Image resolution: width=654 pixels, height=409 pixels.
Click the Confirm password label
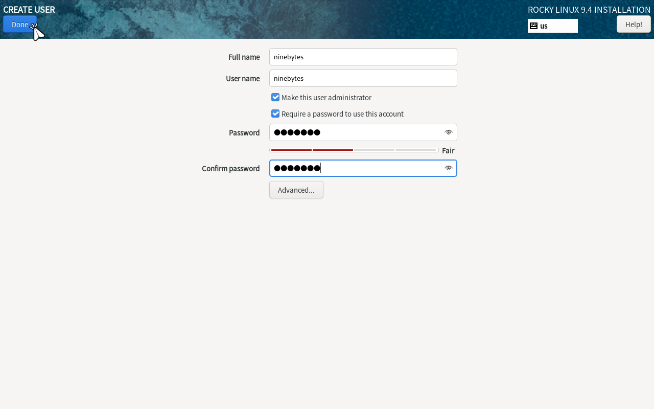point(231,168)
